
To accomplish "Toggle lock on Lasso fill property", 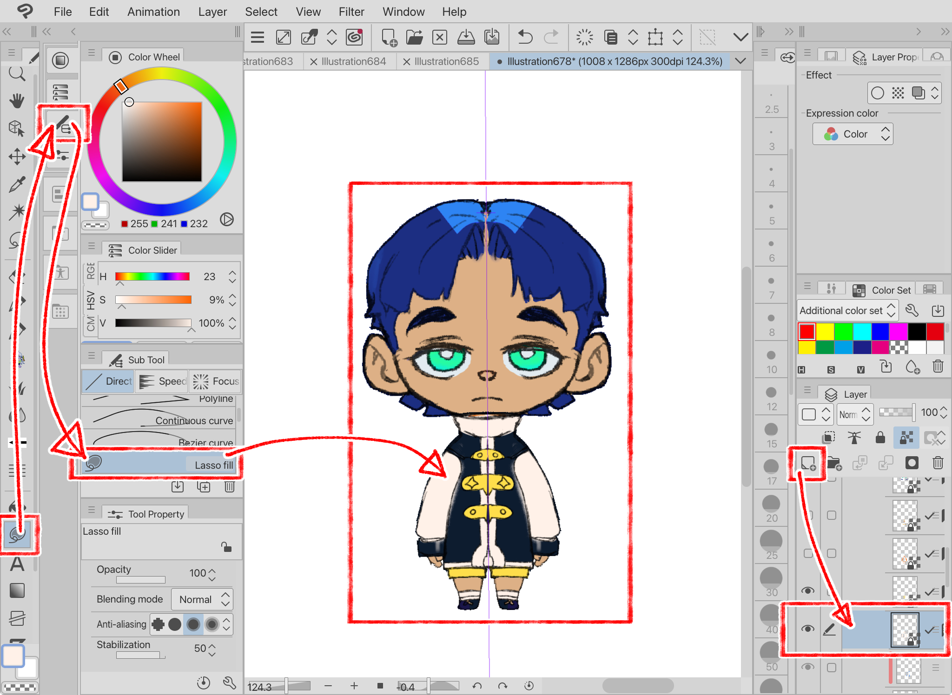I will (x=226, y=546).
